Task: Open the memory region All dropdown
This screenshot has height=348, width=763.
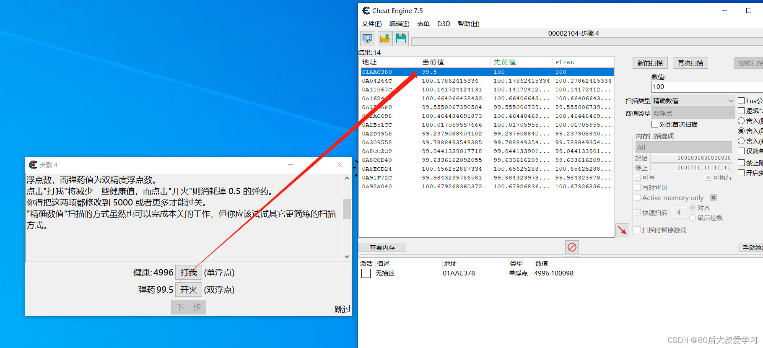Action: [683, 147]
